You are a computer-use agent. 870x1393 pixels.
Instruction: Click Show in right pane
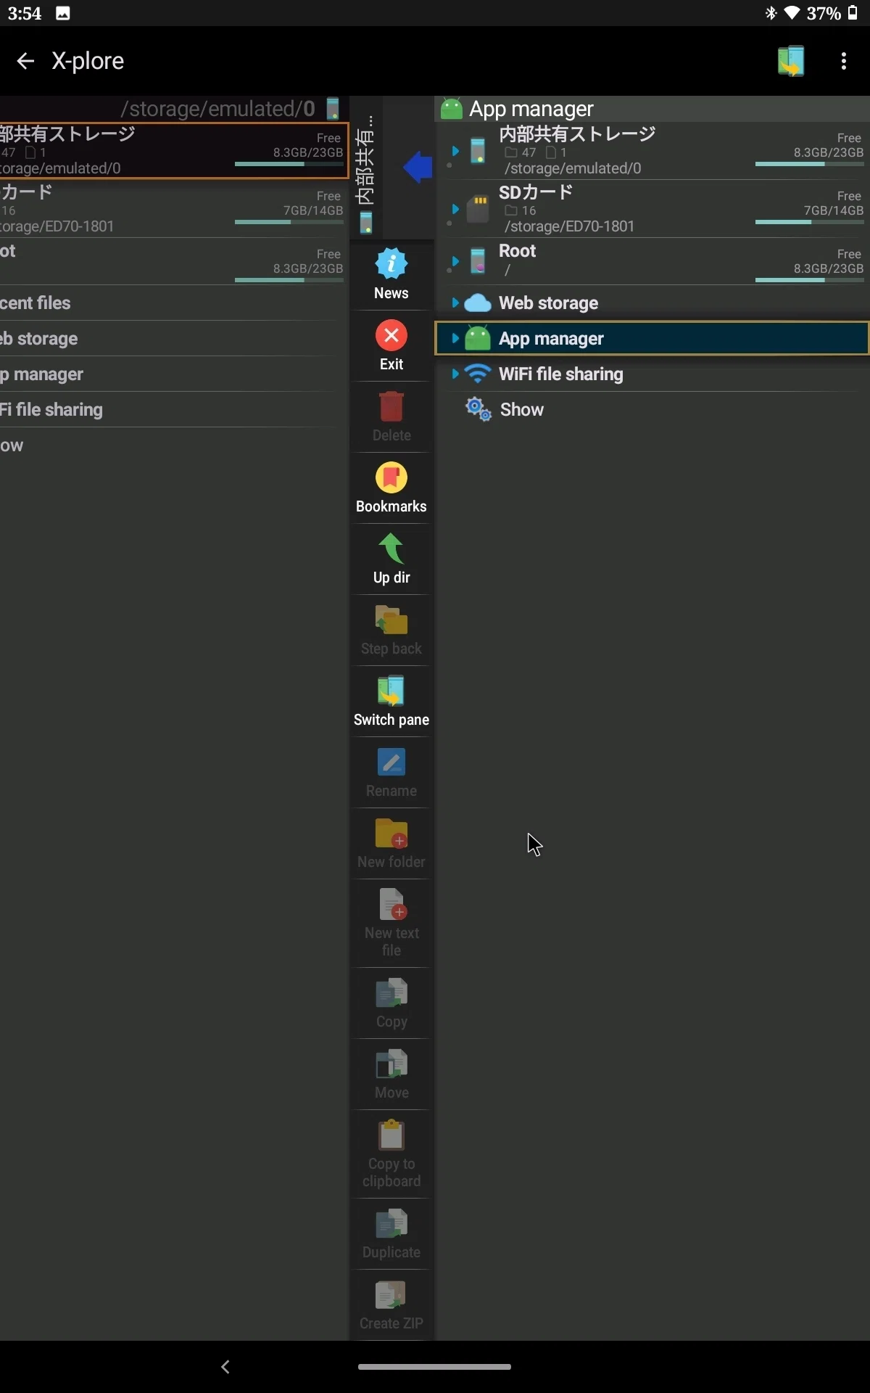(x=652, y=409)
